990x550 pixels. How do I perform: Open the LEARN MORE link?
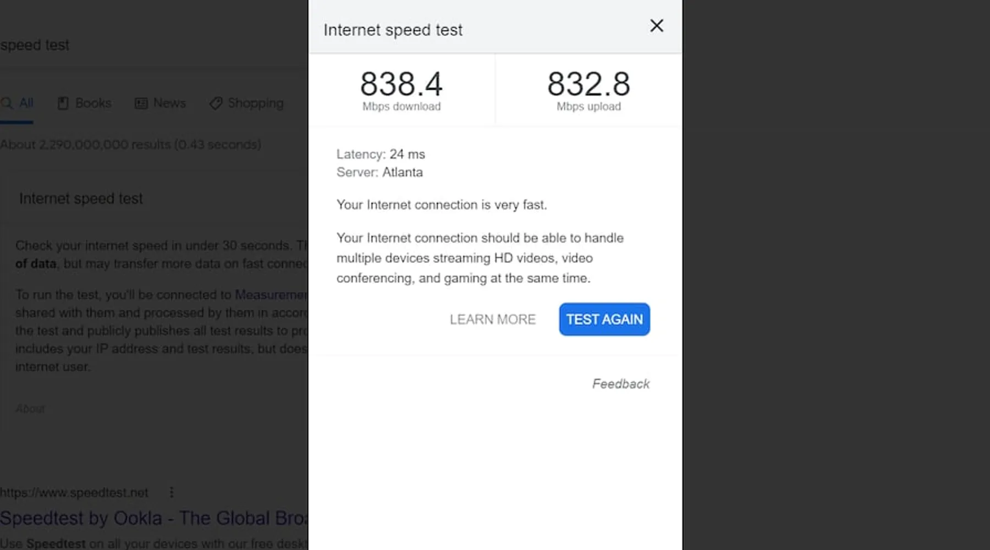pyautogui.click(x=493, y=320)
